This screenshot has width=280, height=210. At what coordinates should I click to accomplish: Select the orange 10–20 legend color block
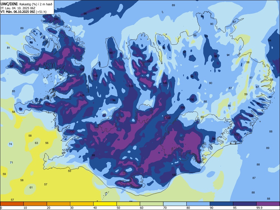coord(35,204)
